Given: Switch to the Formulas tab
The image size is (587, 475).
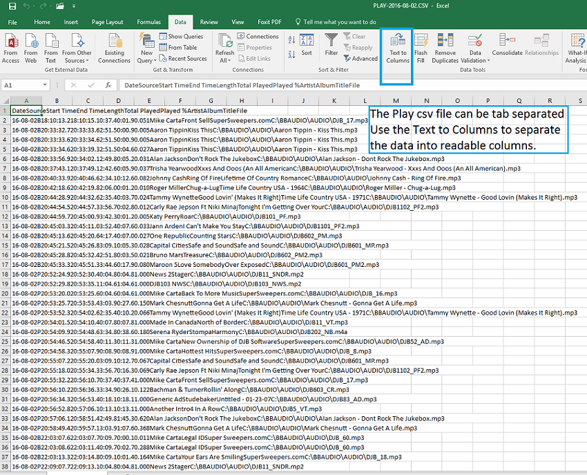Looking at the screenshot, I should click(x=148, y=22).
